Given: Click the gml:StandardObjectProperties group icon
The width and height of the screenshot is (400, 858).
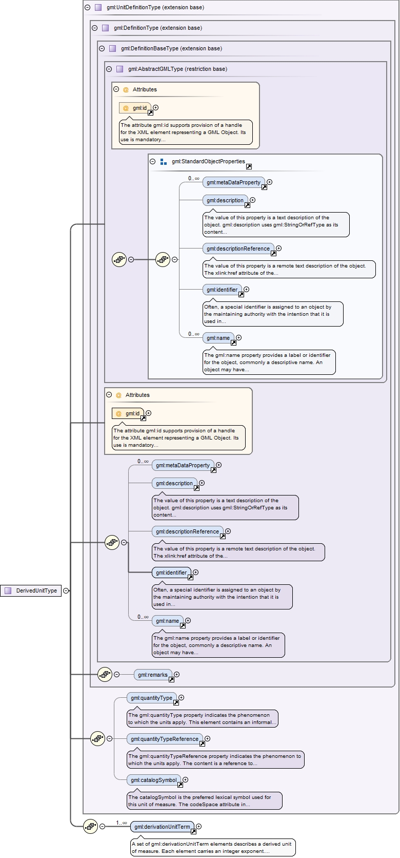Looking at the screenshot, I should pyautogui.click(x=164, y=162).
